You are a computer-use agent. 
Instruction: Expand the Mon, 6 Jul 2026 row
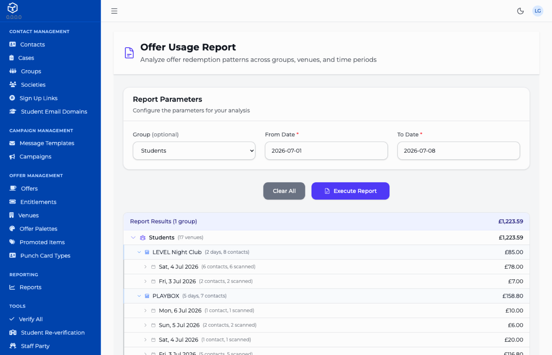pos(145,310)
